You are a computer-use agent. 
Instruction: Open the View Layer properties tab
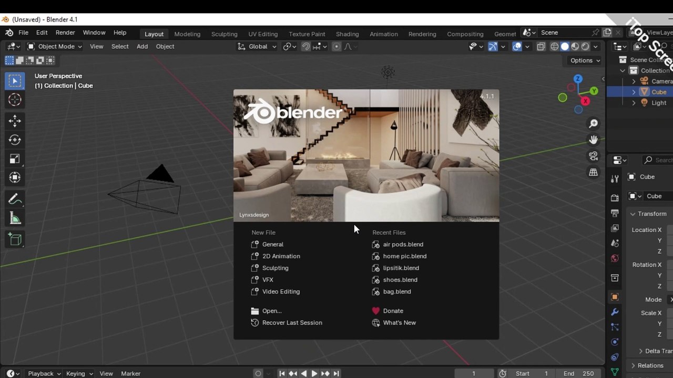615,228
